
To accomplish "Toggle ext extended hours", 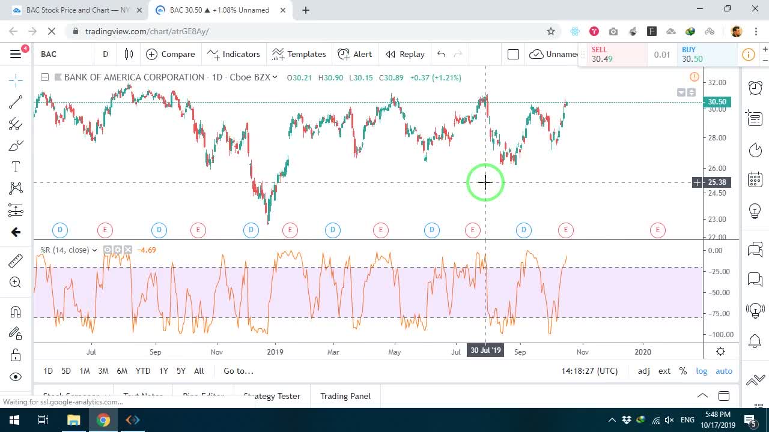I will pyautogui.click(x=664, y=371).
